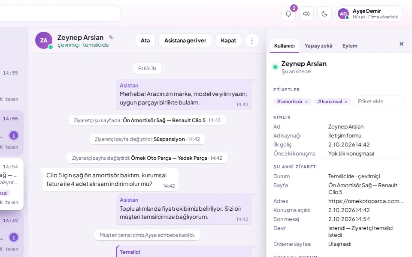The image size is (412, 257).
Task: Click the Temsilci message header
Action: click(130, 252)
